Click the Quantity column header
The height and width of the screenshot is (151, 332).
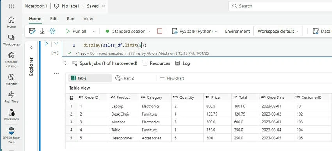point(187,97)
